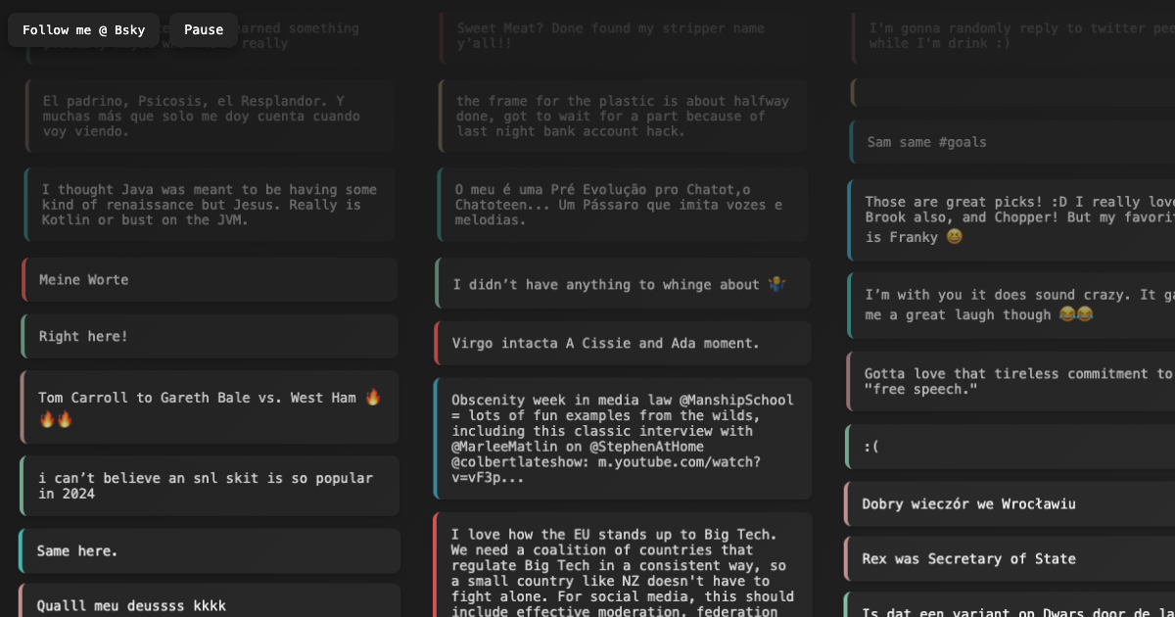Select the sad face ":(" post
This screenshot has width=1175, height=617.
pos(1009,447)
